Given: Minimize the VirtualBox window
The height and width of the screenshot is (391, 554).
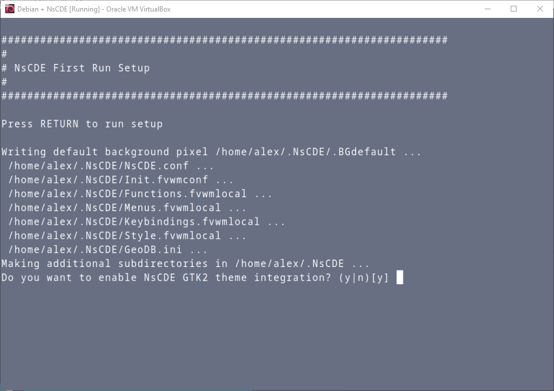Looking at the screenshot, I should click(x=488, y=9).
